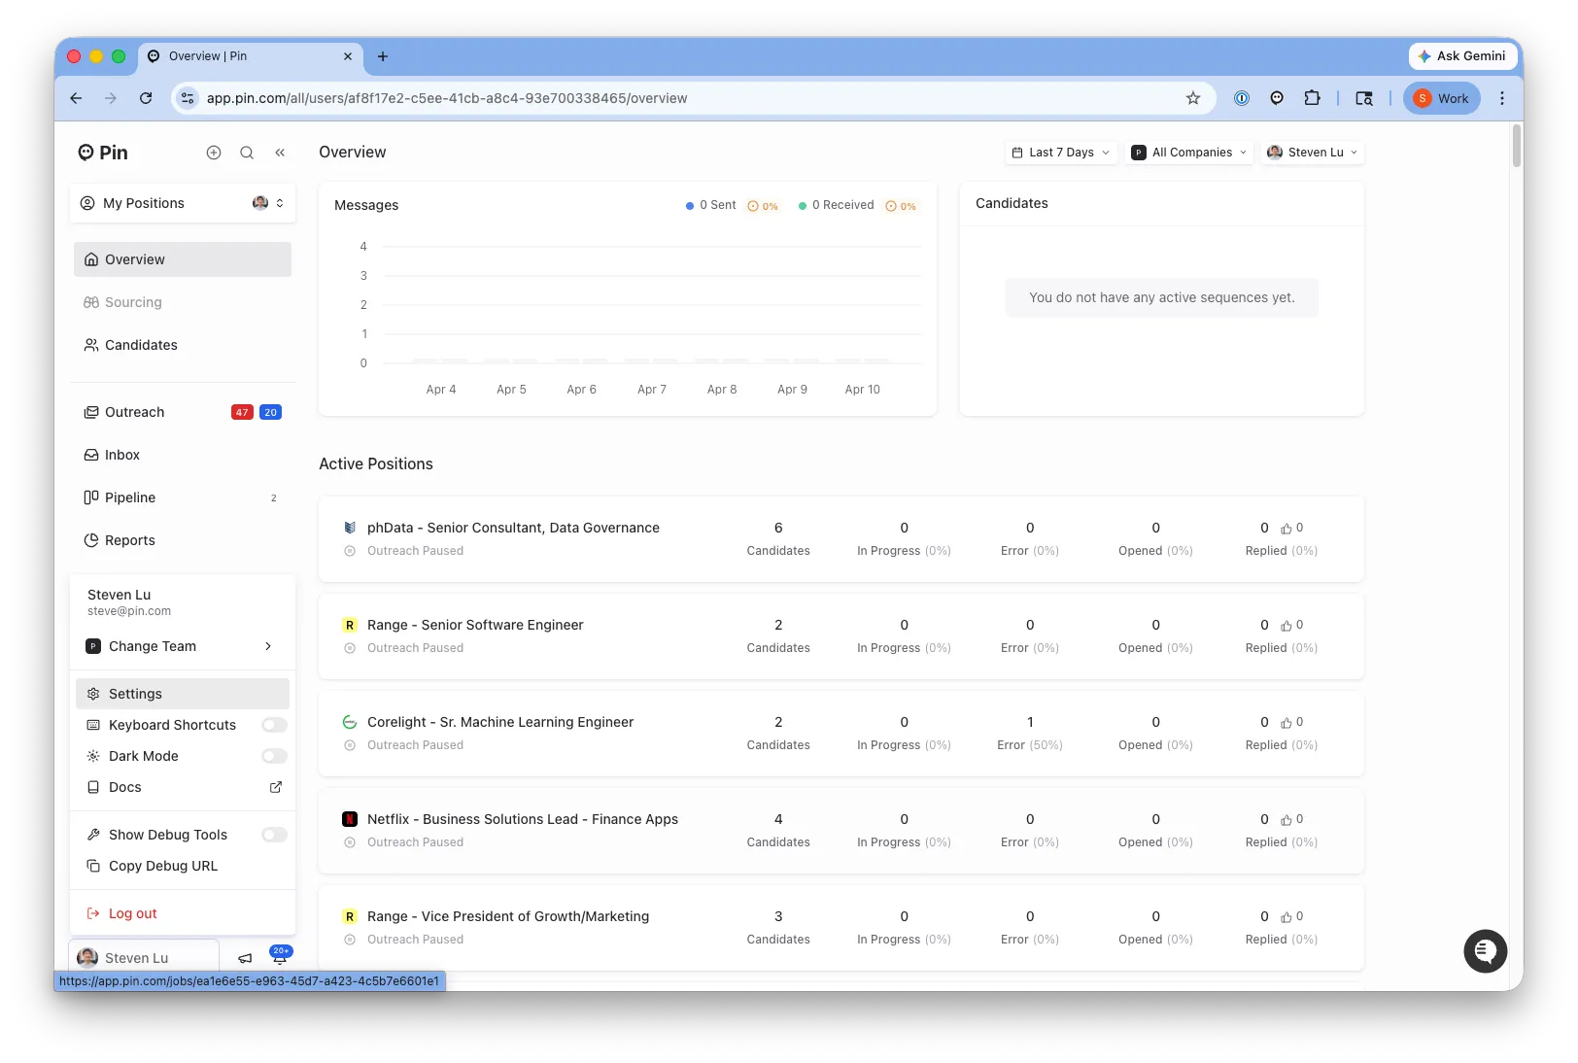Toggle the blue Sent series in Messages chart

(x=711, y=205)
